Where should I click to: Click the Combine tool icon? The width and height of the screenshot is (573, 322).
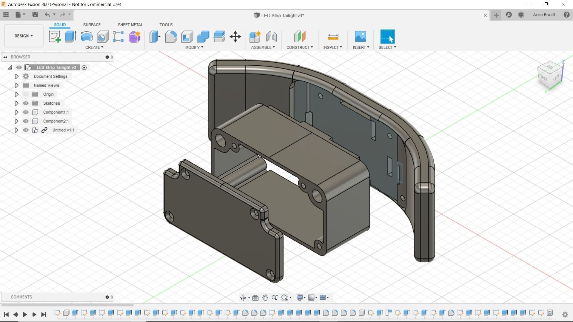point(203,37)
